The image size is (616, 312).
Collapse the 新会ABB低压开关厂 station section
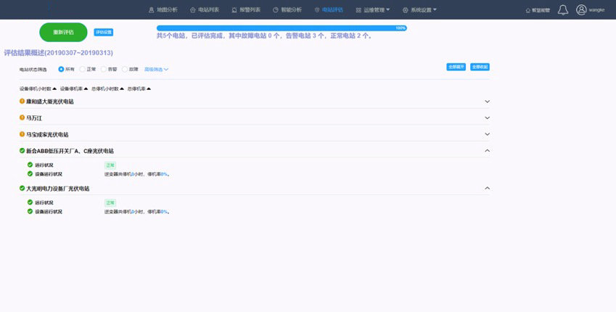pyautogui.click(x=487, y=151)
